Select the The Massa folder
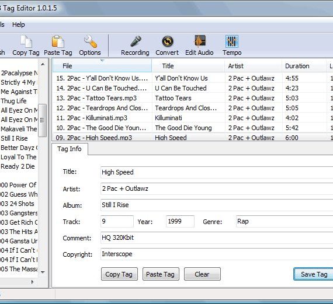Screen dimensions: 333x304 click(19, 269)
